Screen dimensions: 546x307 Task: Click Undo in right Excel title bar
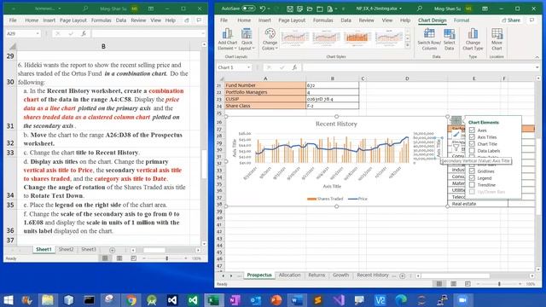click(263, 9)
